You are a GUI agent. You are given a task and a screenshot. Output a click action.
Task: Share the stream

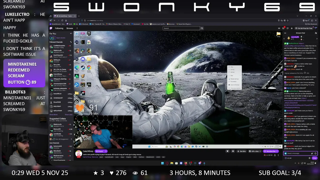[275, 155]
